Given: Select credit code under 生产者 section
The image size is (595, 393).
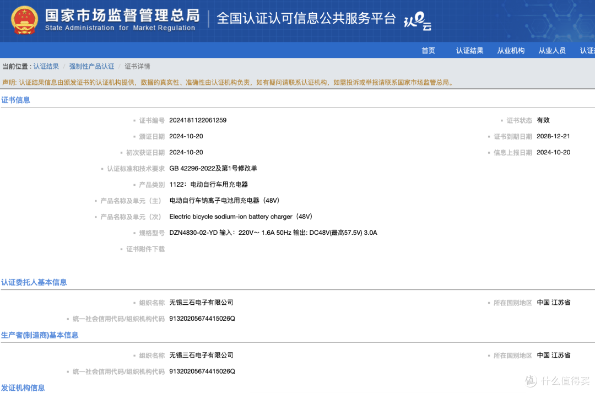Looking at the screenshot, I should [x=202, y=372].
